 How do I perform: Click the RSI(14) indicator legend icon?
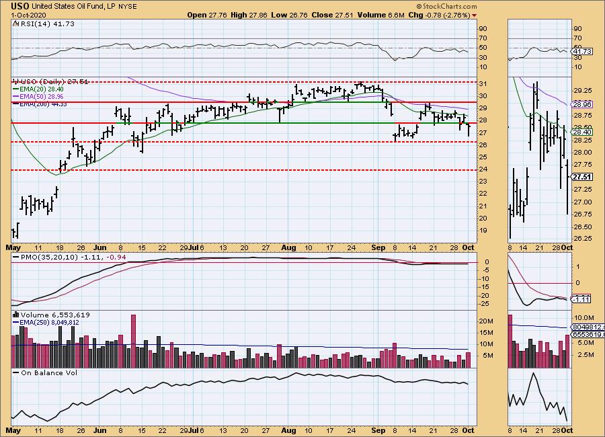pos(15,24)
